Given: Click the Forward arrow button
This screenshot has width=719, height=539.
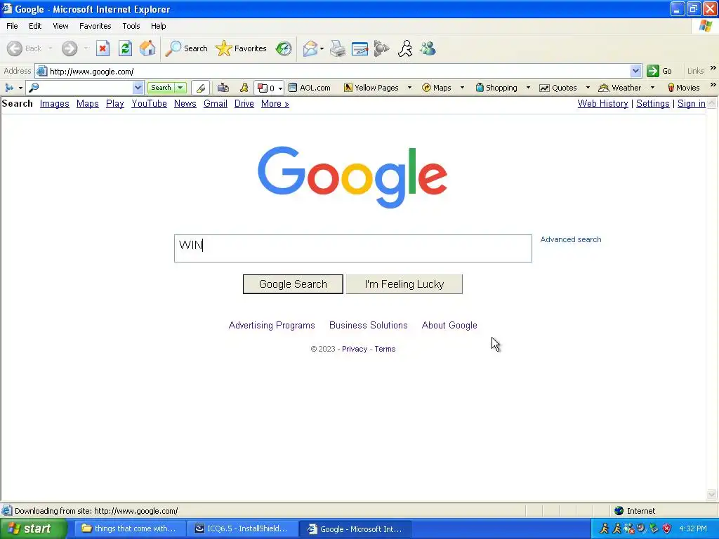Looking at the screenshot, I should coord(70,48).
